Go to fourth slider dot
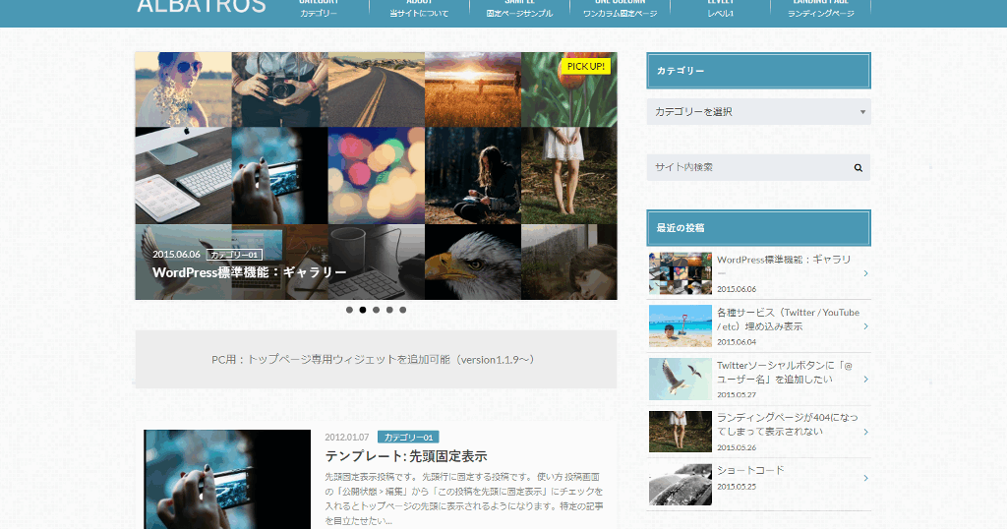 click(389, 310)
